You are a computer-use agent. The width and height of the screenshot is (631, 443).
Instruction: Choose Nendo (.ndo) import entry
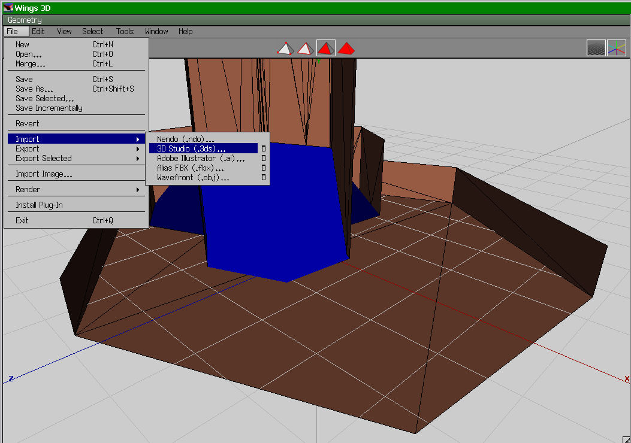185,139
